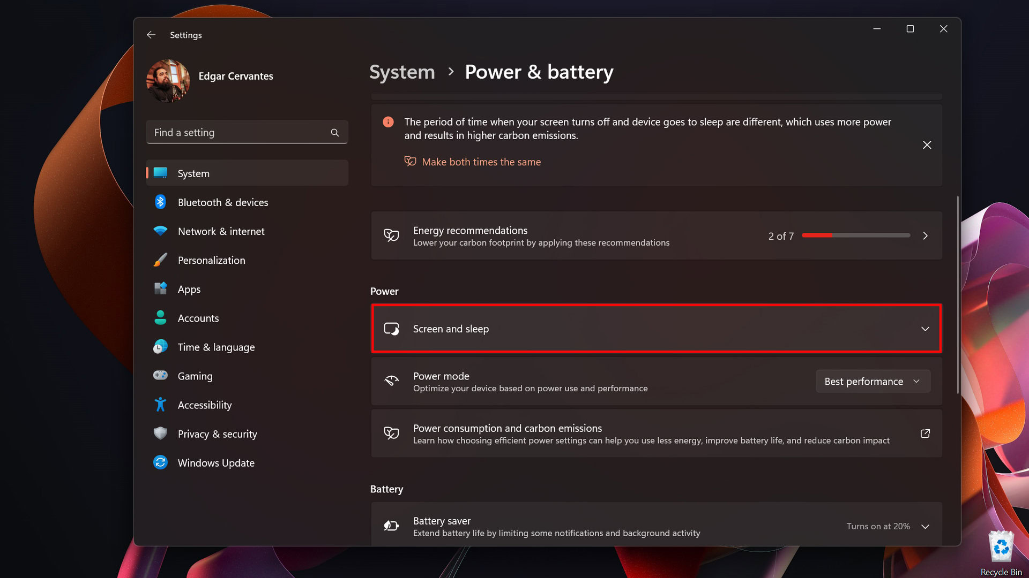
Task: Expand the Battery saver options
Action: [x=925, y=527]
